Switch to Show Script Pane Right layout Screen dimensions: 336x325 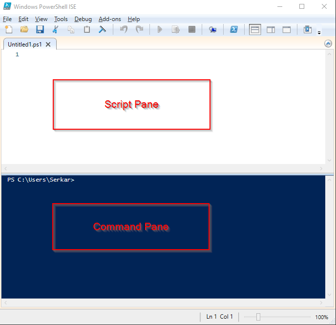coord(271,29)
